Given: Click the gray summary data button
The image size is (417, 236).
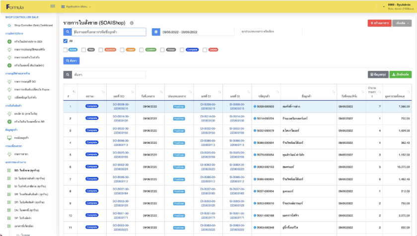Looking at the screenshot, I should pyautogui.click(x=378, y=74).
